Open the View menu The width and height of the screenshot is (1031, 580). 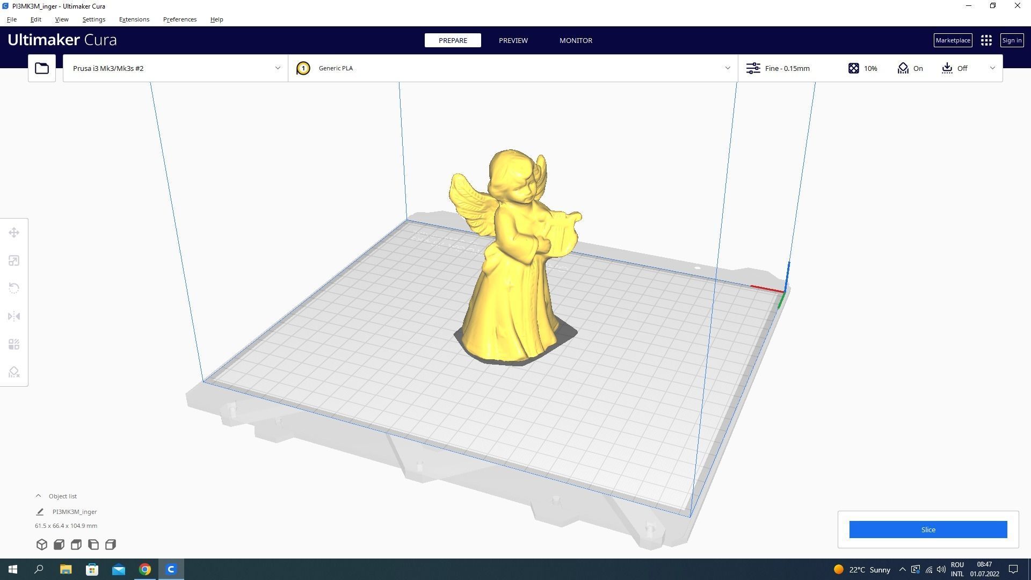coord(62,19)
